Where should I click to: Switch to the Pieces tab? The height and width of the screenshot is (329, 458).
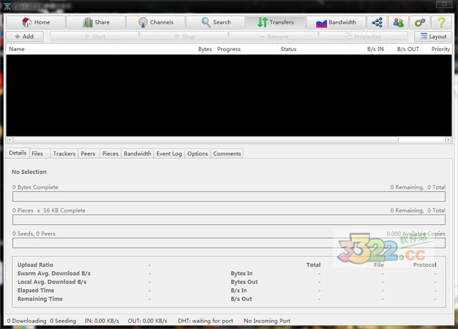[110, 153]
